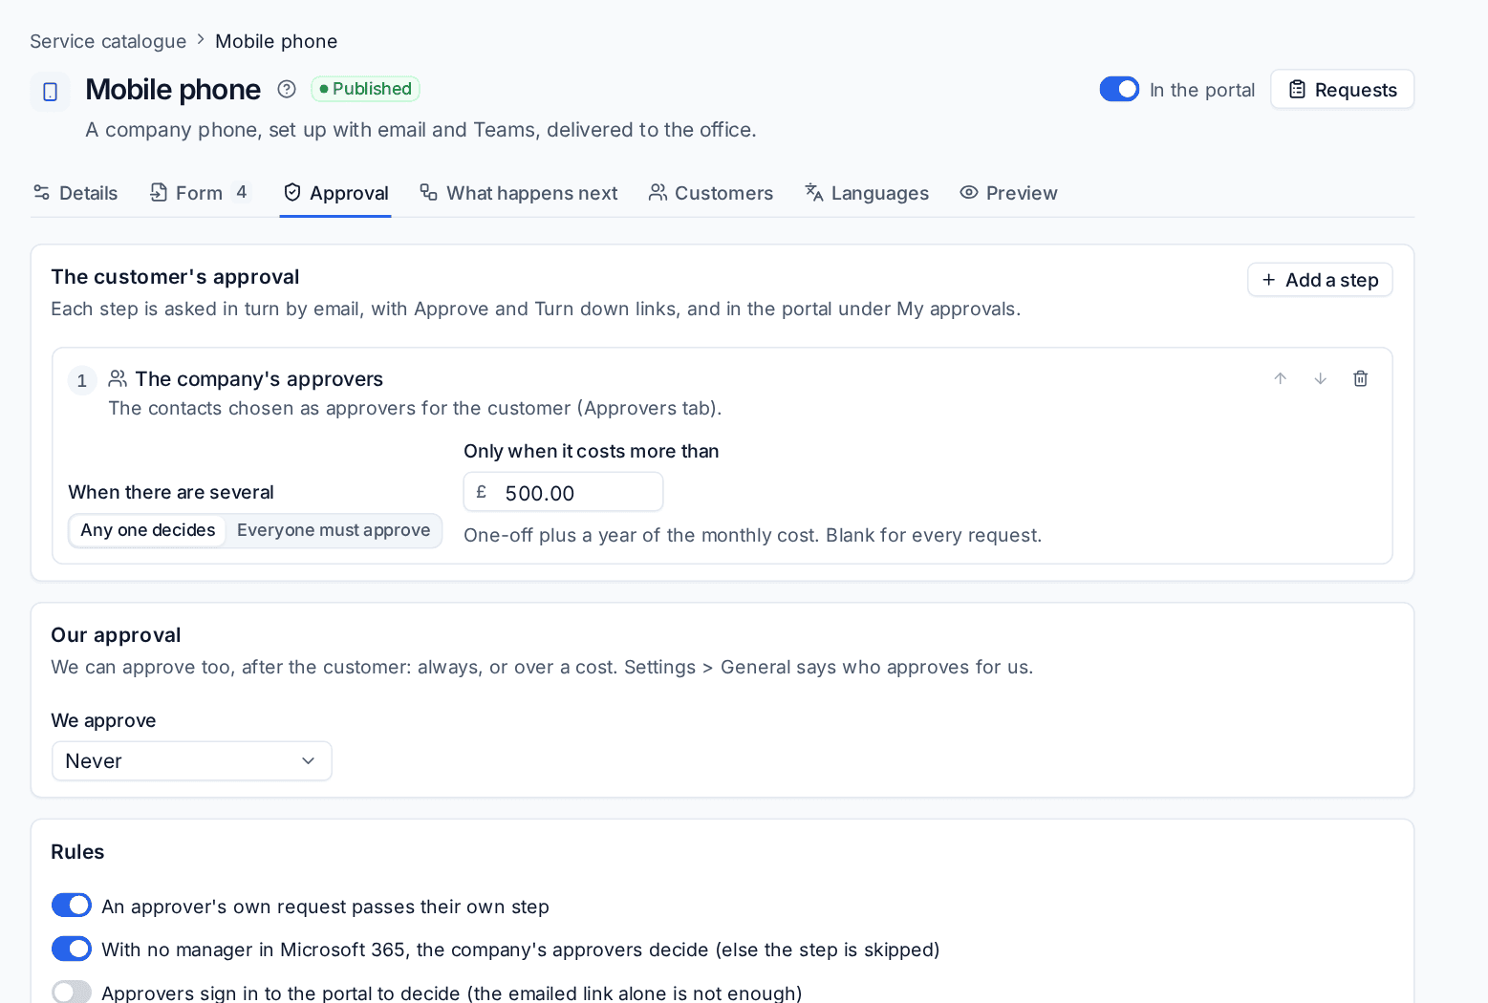Click the Published status badge
The width and height of the screenshot is (1488, 1003).
(x=365, y=89)
